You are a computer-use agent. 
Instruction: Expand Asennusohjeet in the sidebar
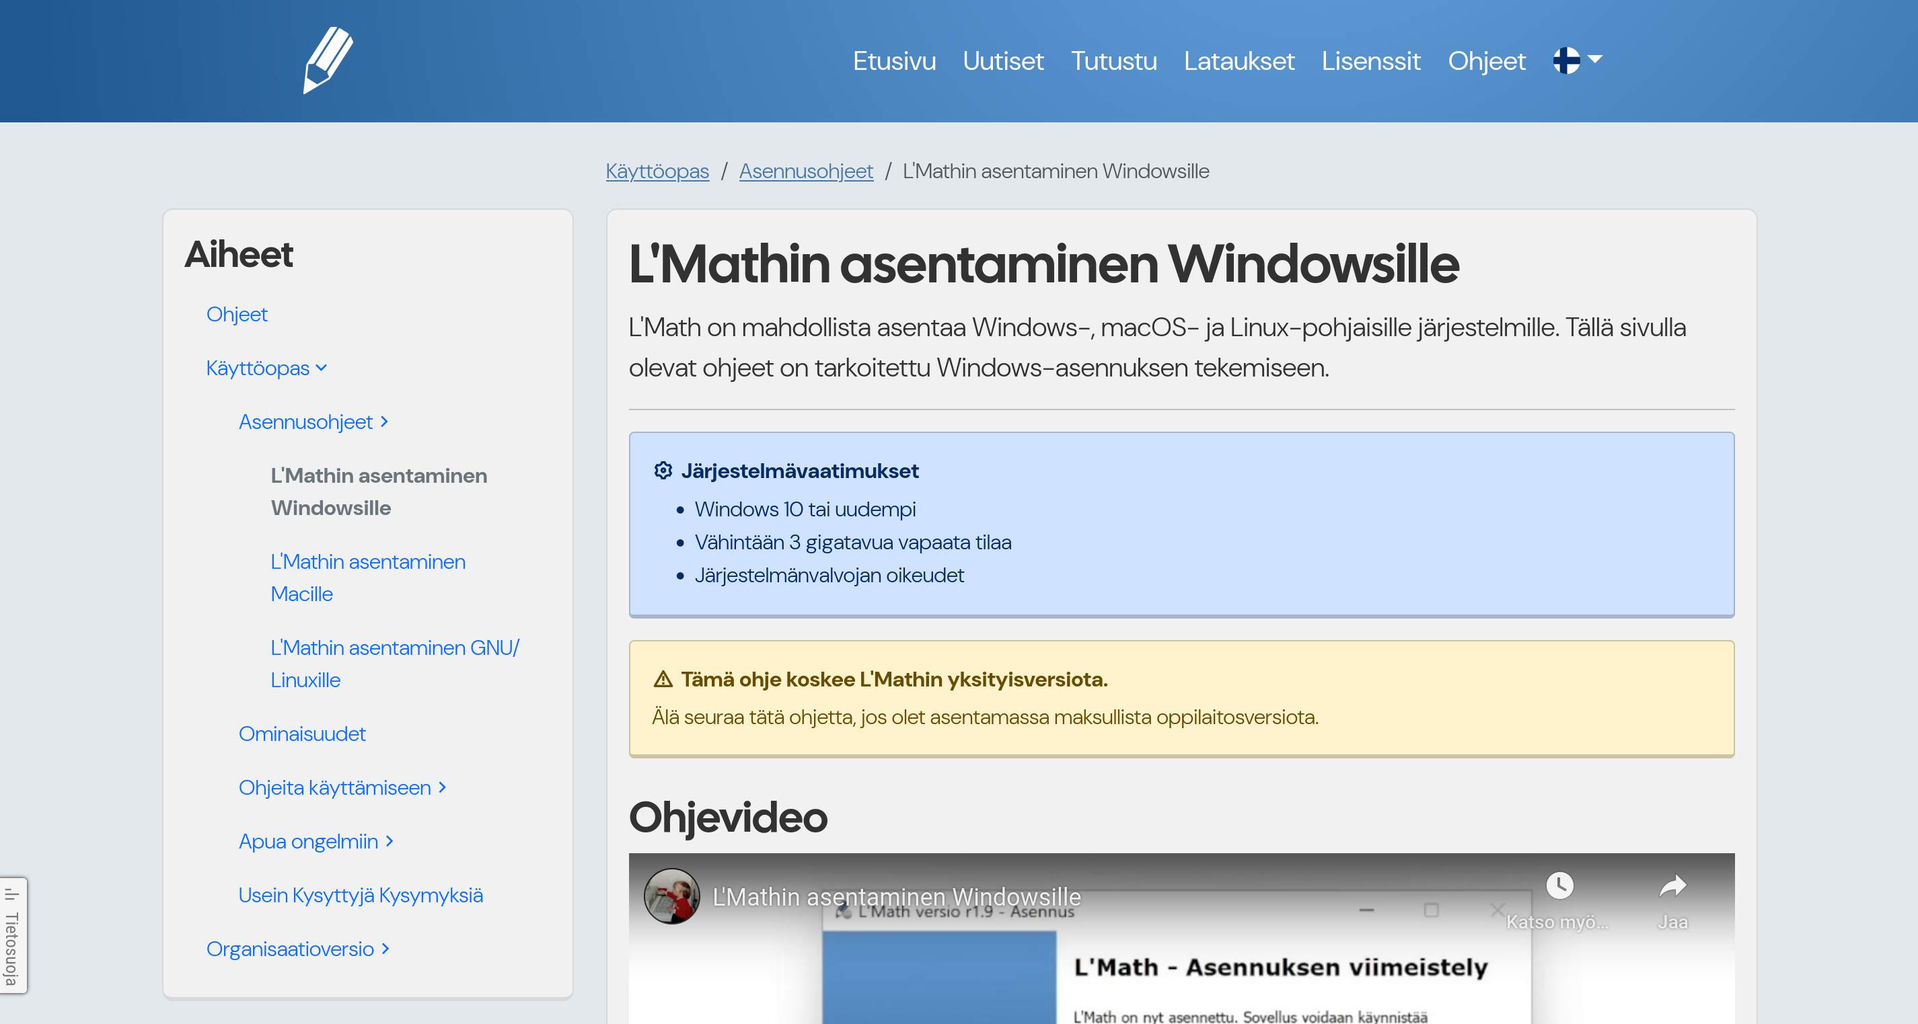click(313, 422)
